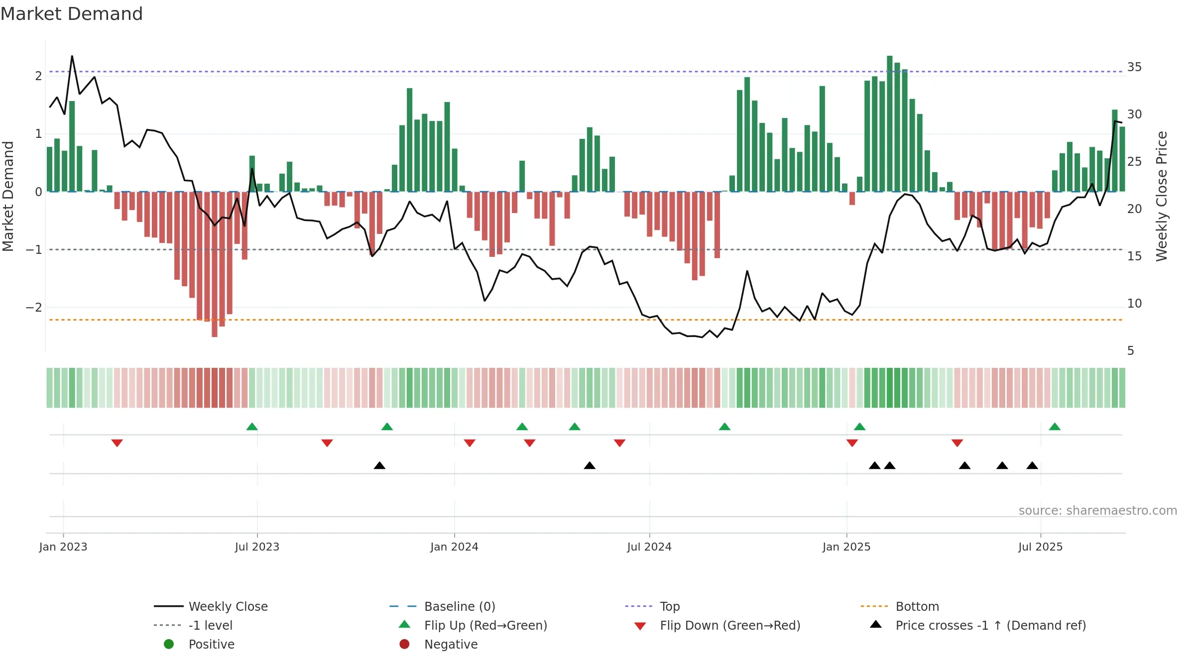Select the Flip Up marker around Sep 2024
Image resolution: width=1195 pixels, height=672 pixels.
tap(724, 427)
